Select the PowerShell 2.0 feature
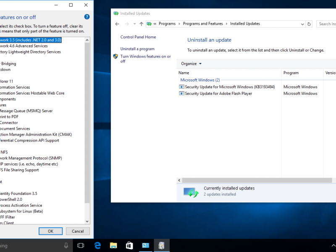Image resolution: width=336 pixels, height=252 pixels. pyautogui.click(x=11, y=199)
